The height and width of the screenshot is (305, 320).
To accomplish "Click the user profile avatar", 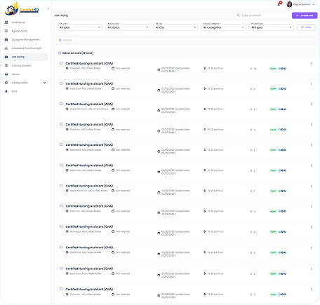I will [289, 4].
